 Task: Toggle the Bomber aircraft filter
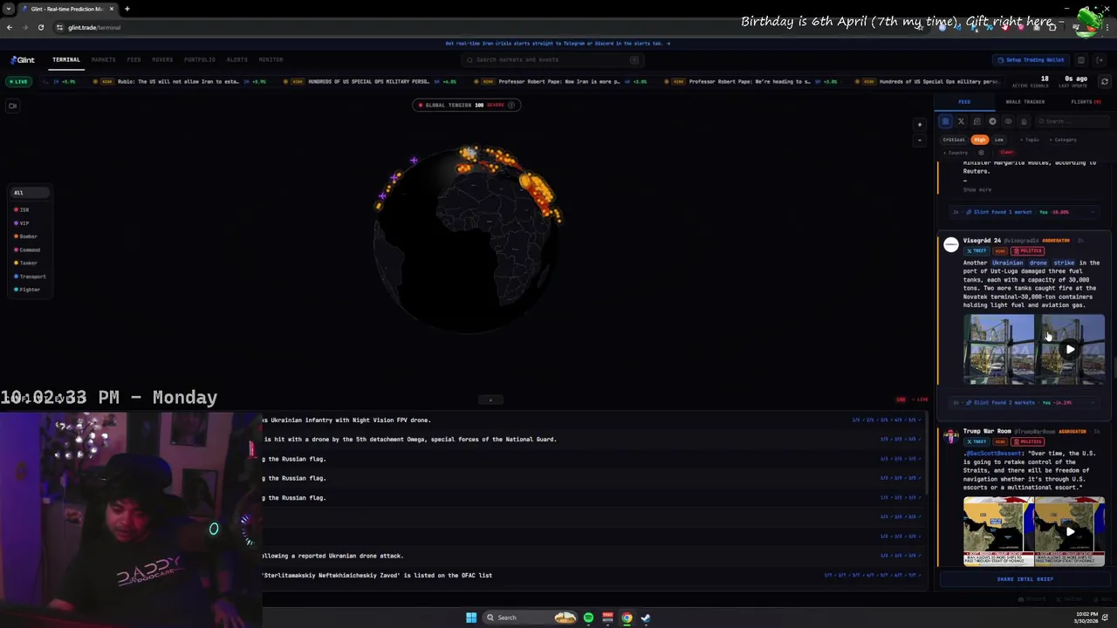(x=26, y=236)
